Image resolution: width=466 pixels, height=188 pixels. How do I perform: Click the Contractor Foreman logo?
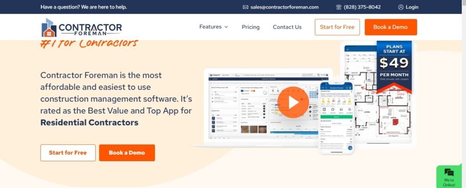[81, 27]
